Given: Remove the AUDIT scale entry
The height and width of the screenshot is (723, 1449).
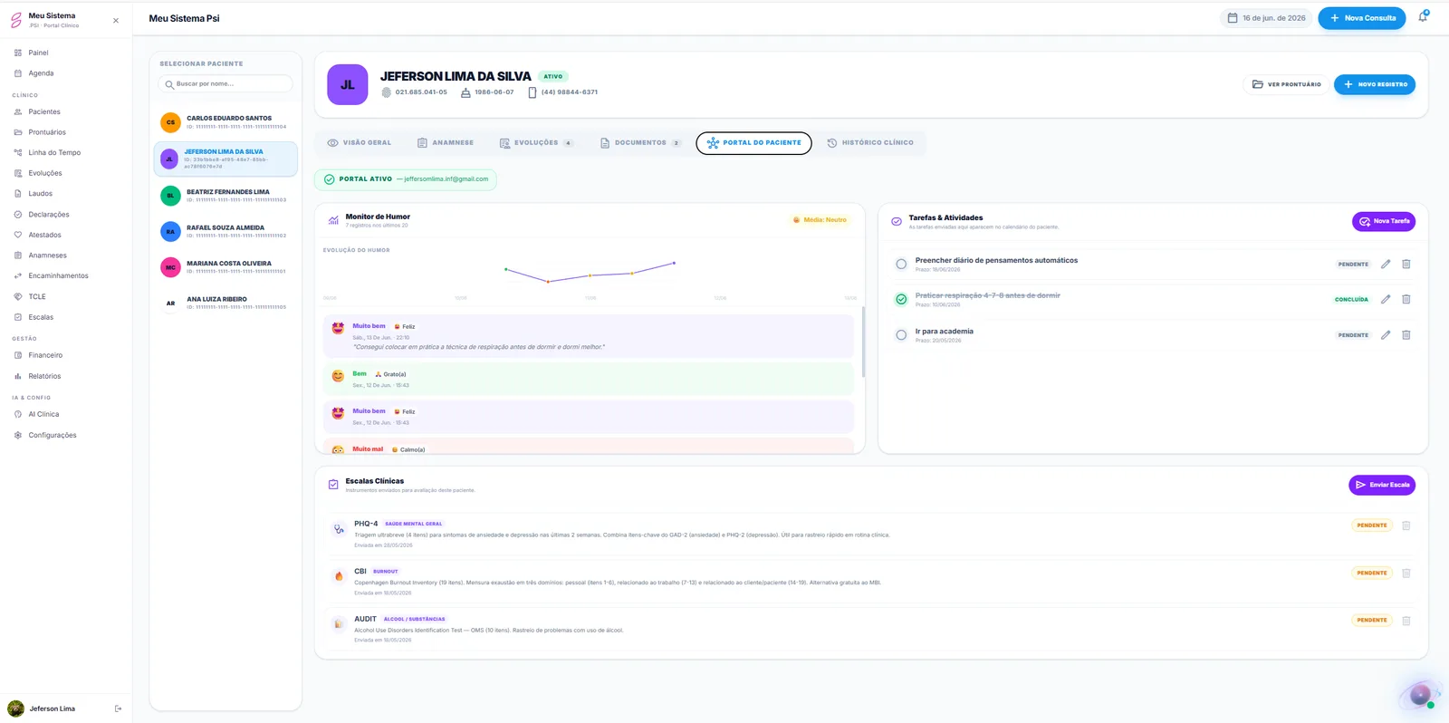Looking at the screenshot, I should 1406,621.
